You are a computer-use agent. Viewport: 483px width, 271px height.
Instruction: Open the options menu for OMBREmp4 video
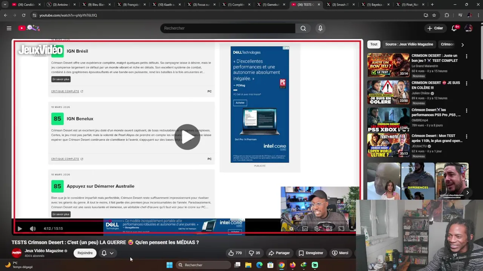click(x=466, y=111)
